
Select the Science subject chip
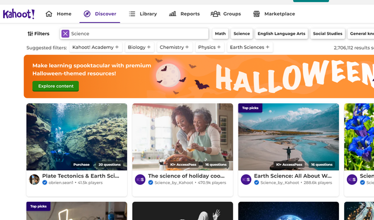pyautogui.click(x=242, y=34)
